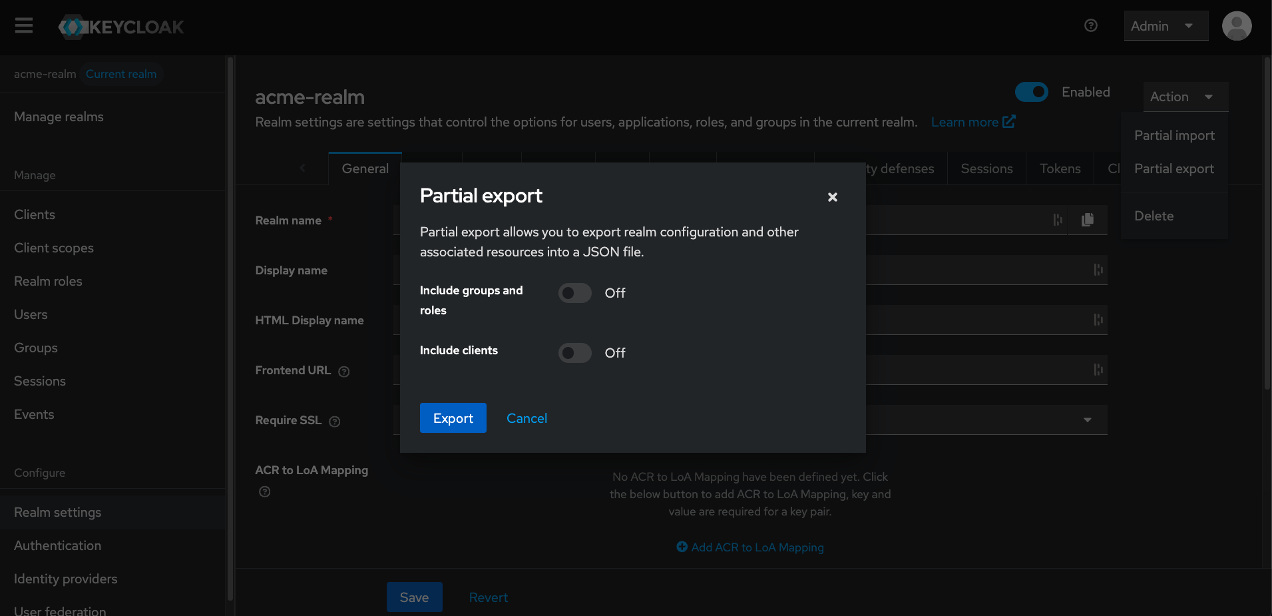This screenshot has height=616, width=1272.
Task: Select Partial import from Action menu
Action: (1174, 135)
